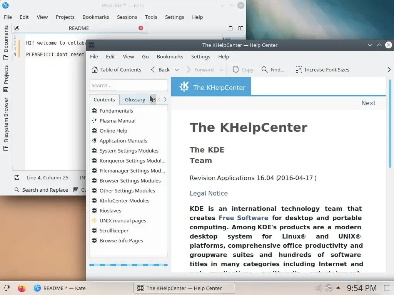Open Help Center Settings menu
The image size is (394, 295).
[200, 57]
